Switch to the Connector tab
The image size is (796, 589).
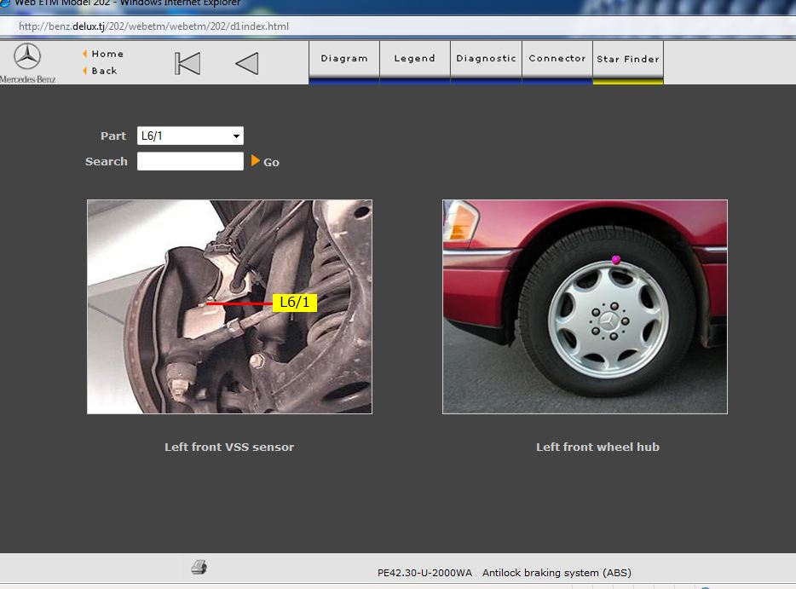tap(557, 59)
